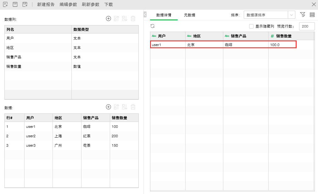Select the 销售数量 column header in preview
Screen dimensions: 318x194
(283, 36)
